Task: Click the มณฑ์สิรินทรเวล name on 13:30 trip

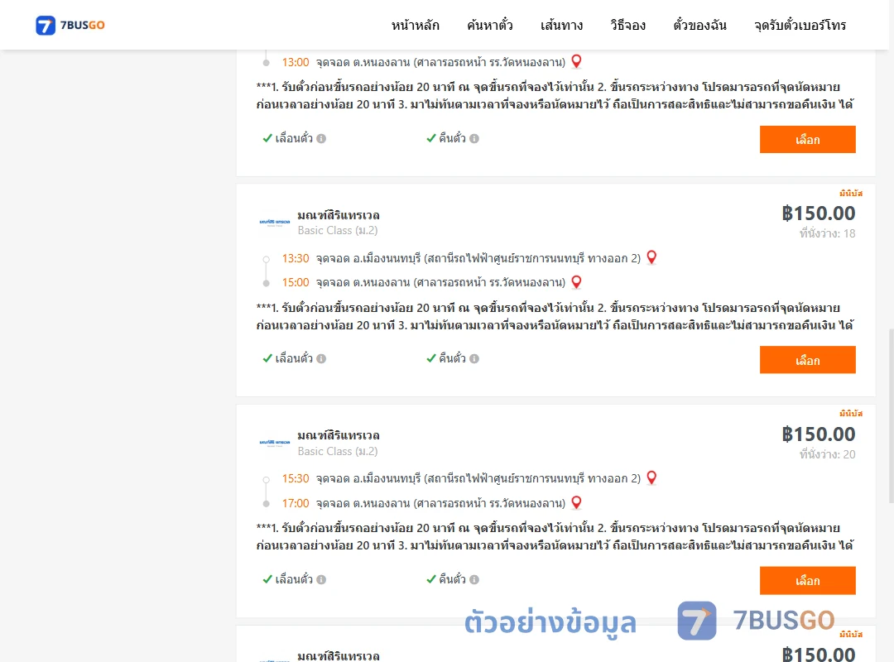Action: click(x=339, y=215)
